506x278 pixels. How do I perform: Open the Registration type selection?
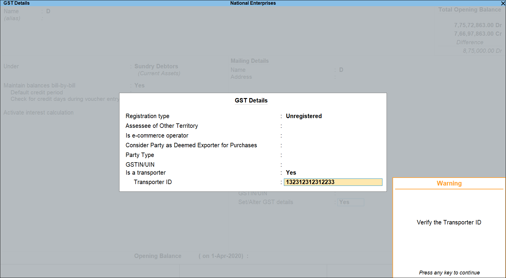(x=304, y=116)
